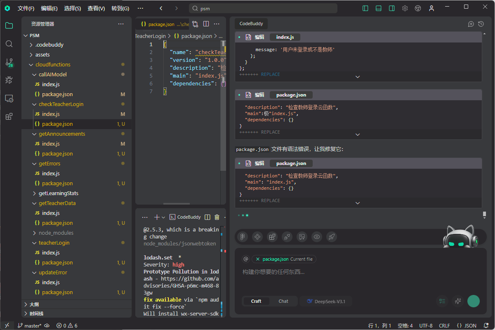The image size is (495, 330).
Task: Open the Run and Debug view
Action: tap(9, 80)
